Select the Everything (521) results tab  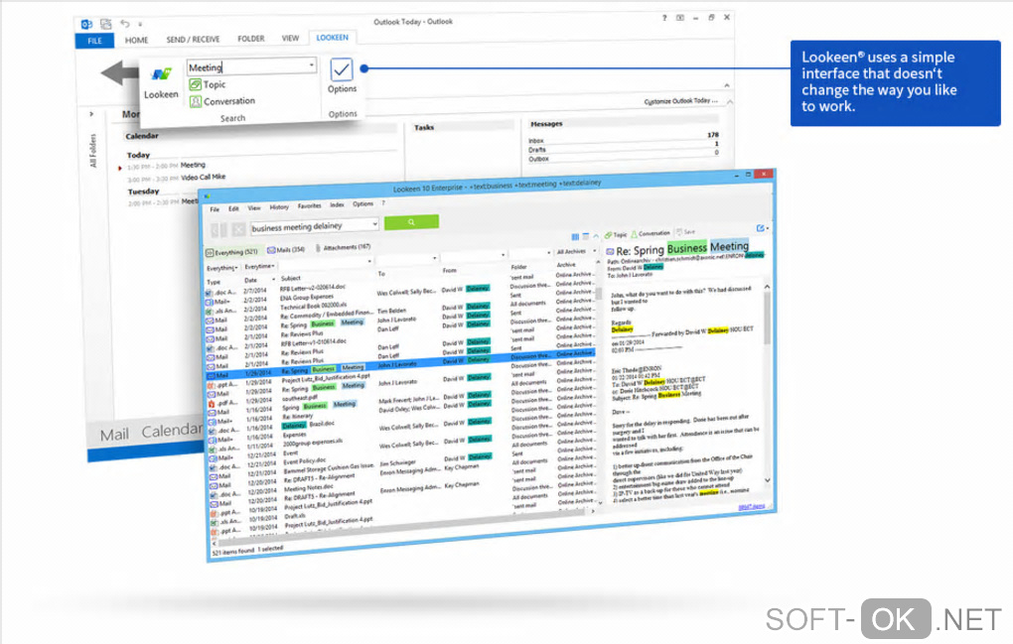click(x=232, y=252)
